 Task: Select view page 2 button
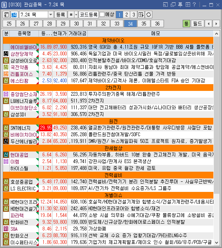coord(127,15)
